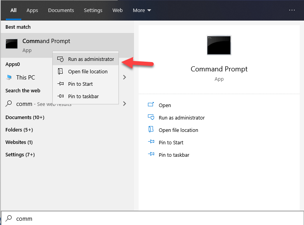The height and width of the screenshot is (225, 304).
Task: Expand the This PC result arrow
Action: [x=124, y=77]
